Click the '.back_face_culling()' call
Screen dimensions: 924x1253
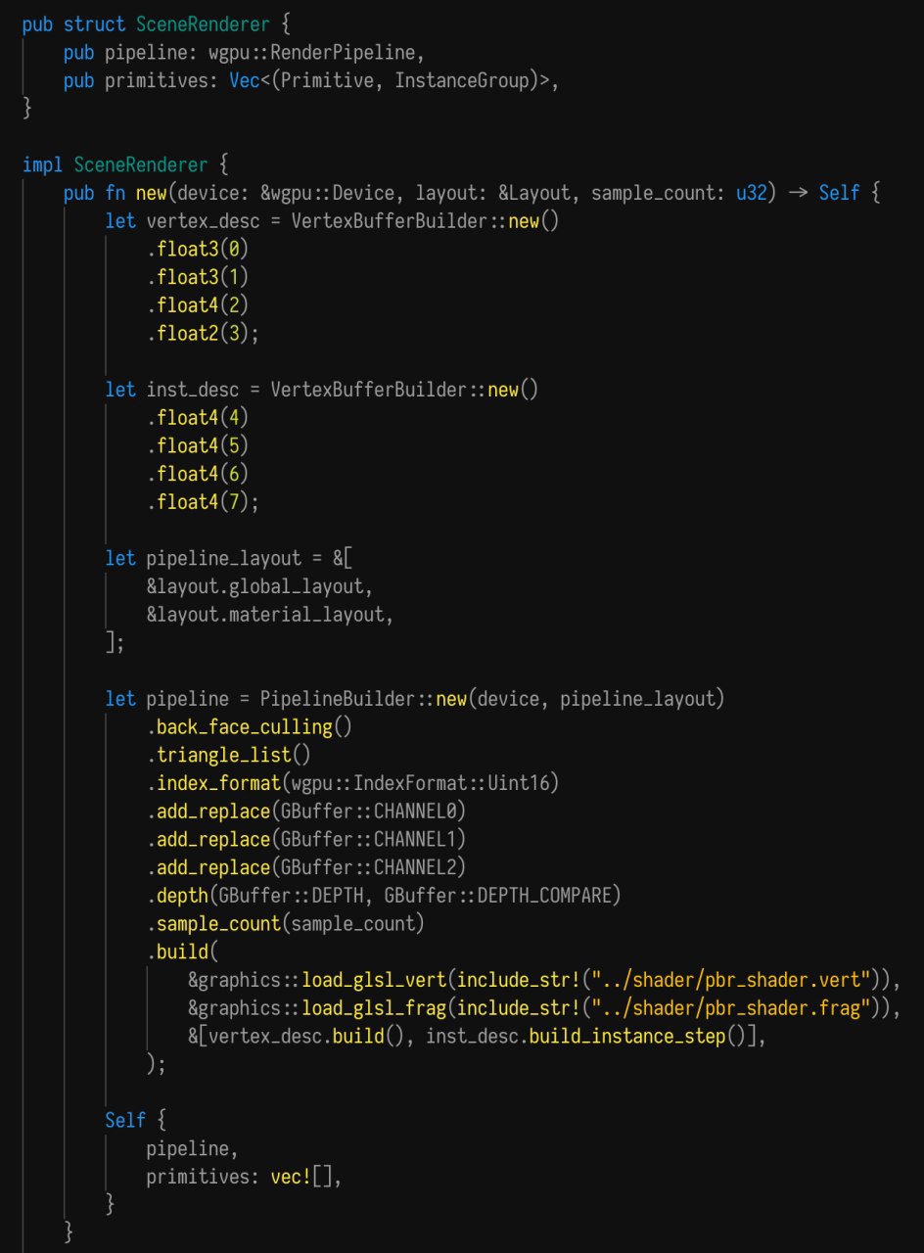pos(249,727)
